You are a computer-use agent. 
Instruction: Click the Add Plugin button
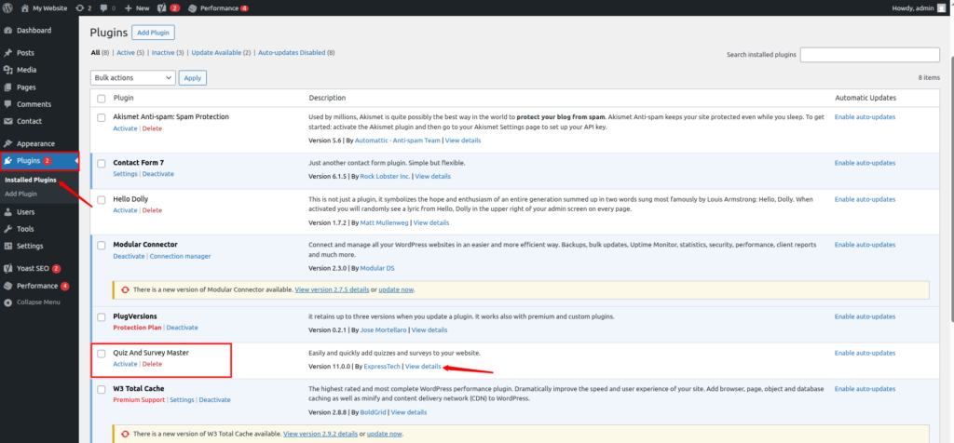154,33
